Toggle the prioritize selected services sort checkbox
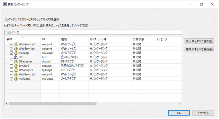The height and width of the screenshot is (119, 219). click(6, 25)
